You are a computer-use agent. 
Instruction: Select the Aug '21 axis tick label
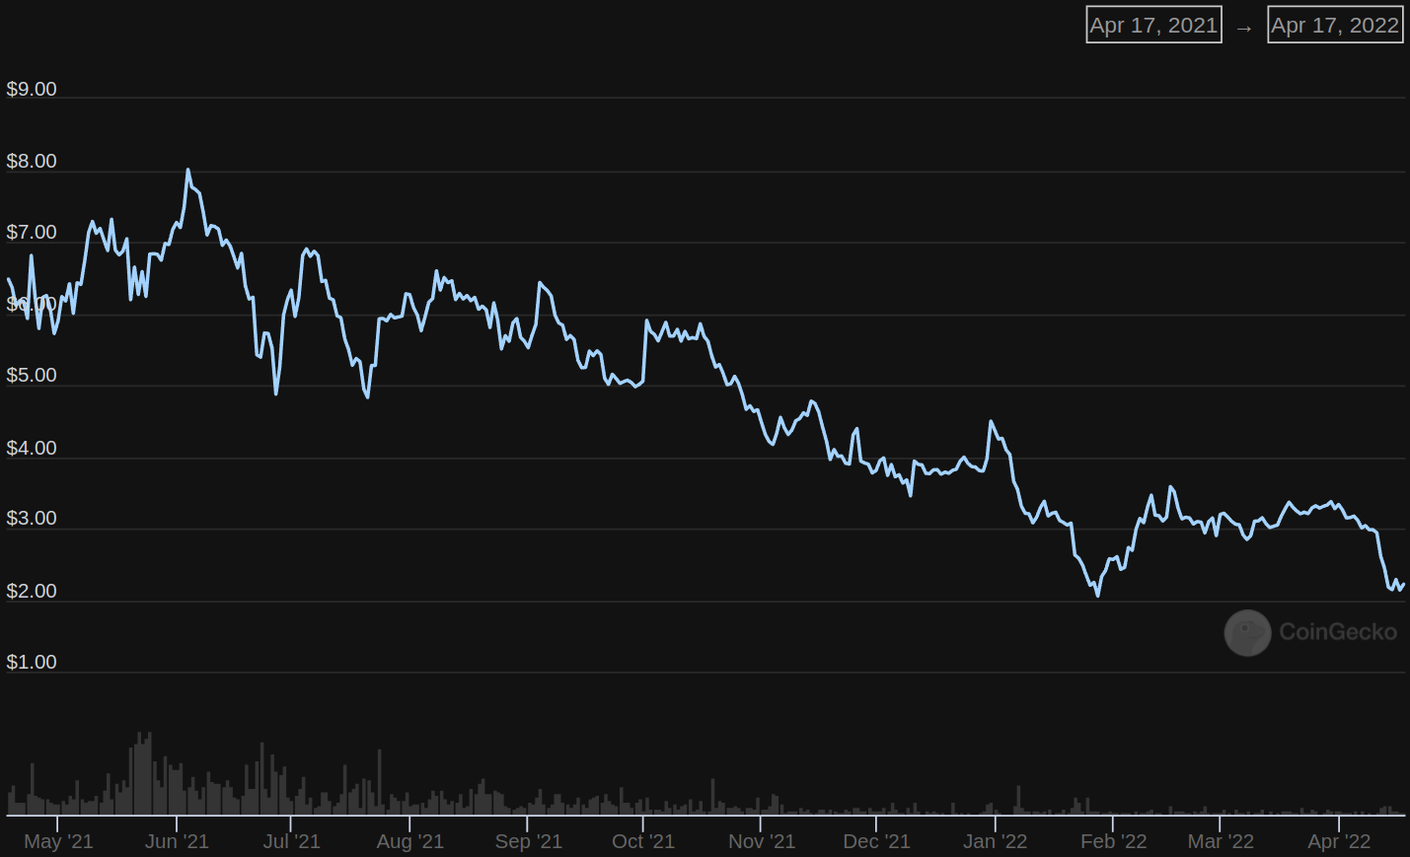[x=409, y=841]
